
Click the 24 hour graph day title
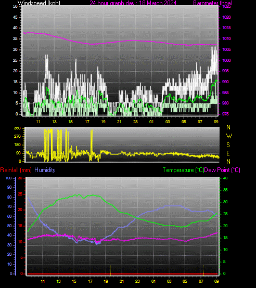pyautogui.click(x=133, y=3)
